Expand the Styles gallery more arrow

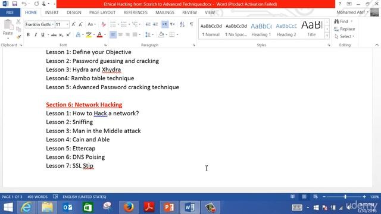[327, 36]
